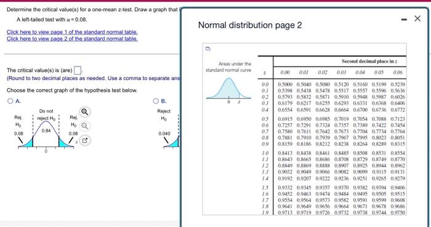Open page 2 of standard normal table
This screenshot has width=431, height=227.
[72, 39]
